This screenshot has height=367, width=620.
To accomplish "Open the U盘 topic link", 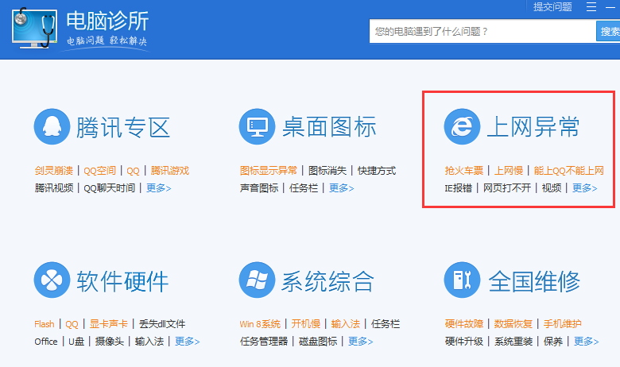I will pyautogui.click(x=76, y=342).
